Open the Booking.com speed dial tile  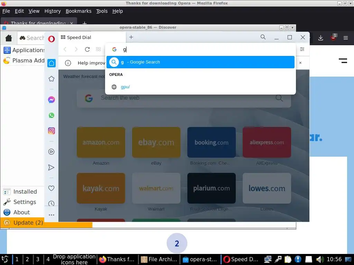(x=212, y=143)
